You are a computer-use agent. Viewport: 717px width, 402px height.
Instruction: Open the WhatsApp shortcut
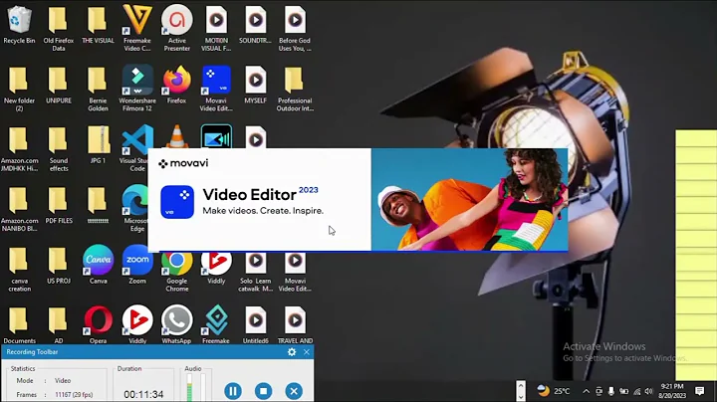point(176,324)
